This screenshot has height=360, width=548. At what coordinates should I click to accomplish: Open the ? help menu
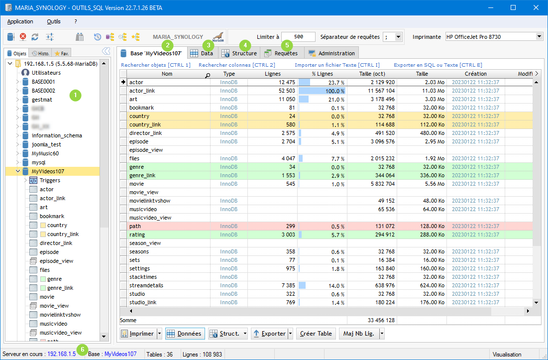click(76, 21)
